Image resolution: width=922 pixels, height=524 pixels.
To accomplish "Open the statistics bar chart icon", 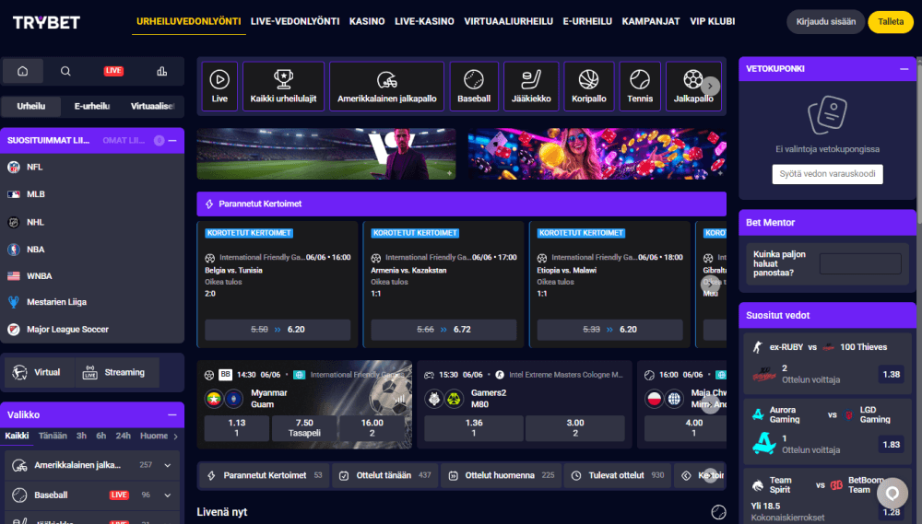I will pos(161,71).
